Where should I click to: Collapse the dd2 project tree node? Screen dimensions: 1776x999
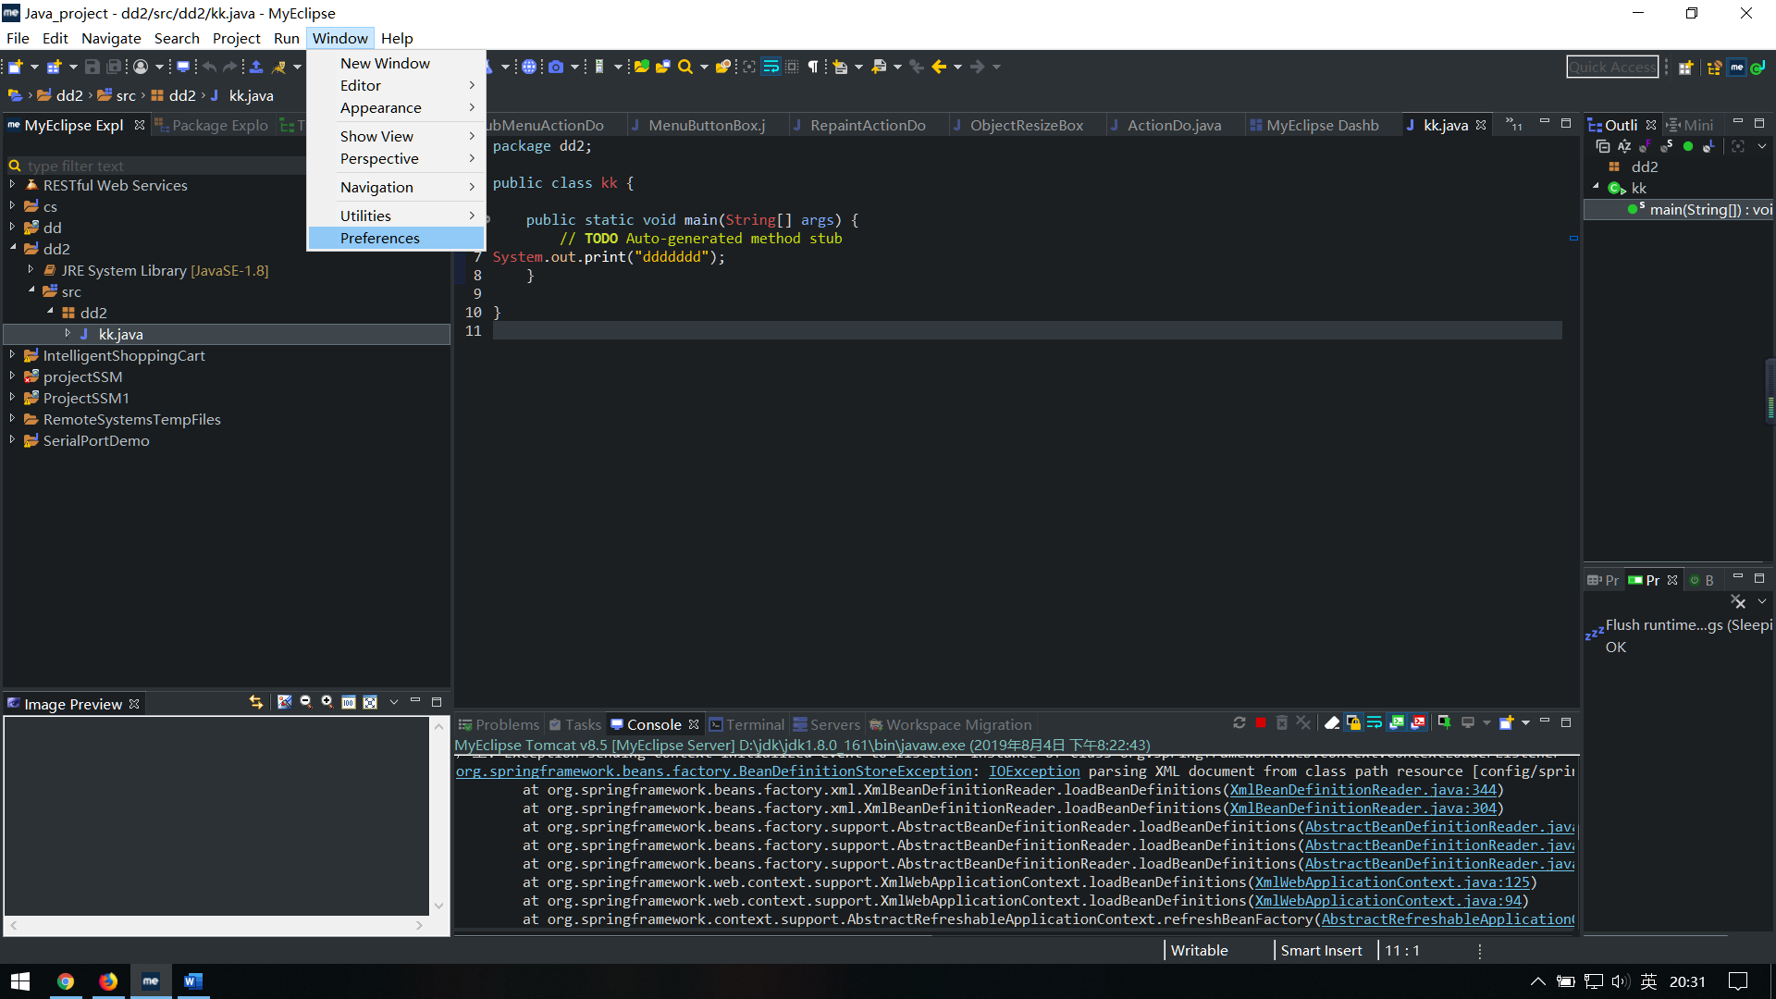coord(13,248)
